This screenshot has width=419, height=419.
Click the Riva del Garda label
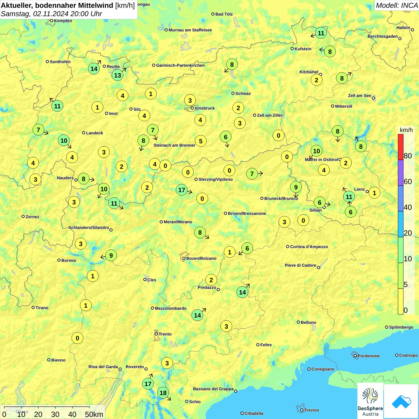103,367
